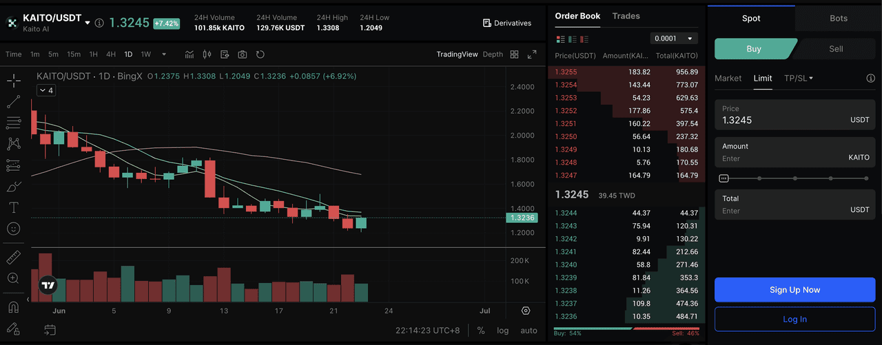The width and height of the screenshot is (882, 345).
Task: Open the Order Book tab
Action: (x=577, y=16)
